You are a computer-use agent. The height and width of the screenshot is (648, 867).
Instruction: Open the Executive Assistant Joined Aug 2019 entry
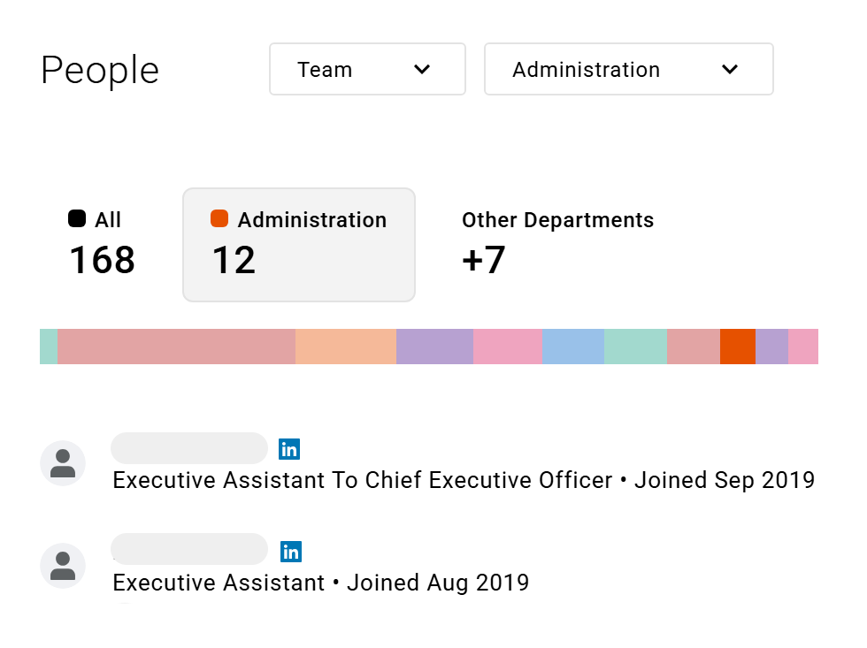[x=321, y=583]
